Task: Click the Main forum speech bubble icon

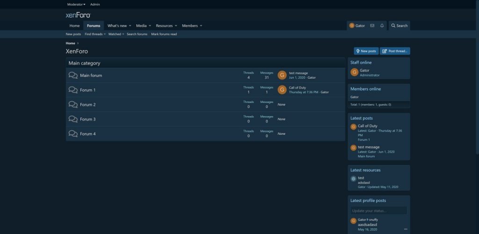Action: 73,75
